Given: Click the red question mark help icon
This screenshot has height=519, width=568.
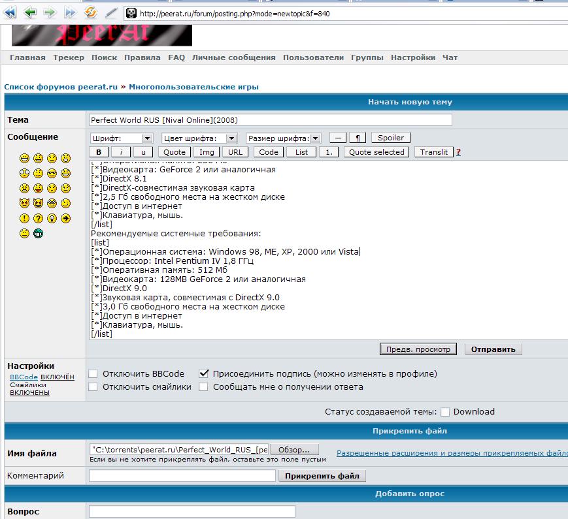Looking at the screenshot, I should pyautogui.click(x=459, y=152).
